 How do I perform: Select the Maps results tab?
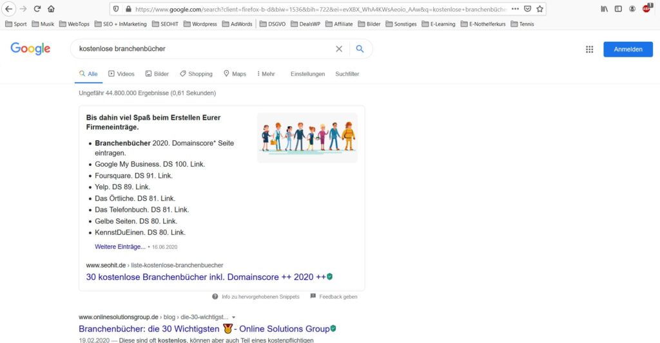point(235,74)
